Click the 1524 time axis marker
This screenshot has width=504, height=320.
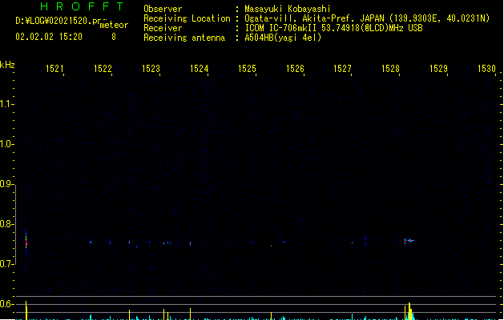(x=199, y=69)
